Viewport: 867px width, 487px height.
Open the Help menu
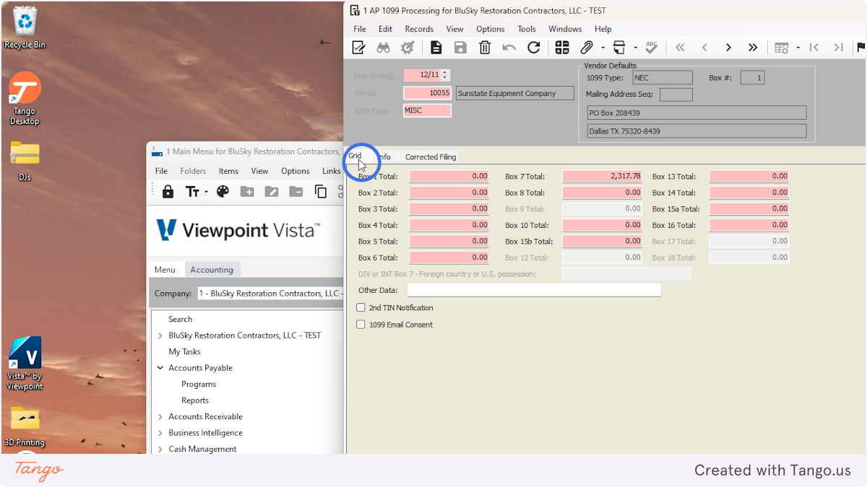point(603,29)
